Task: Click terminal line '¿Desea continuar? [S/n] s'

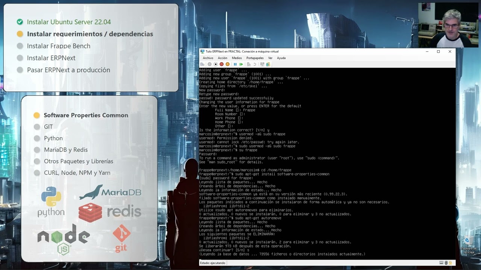Action: 224,250
